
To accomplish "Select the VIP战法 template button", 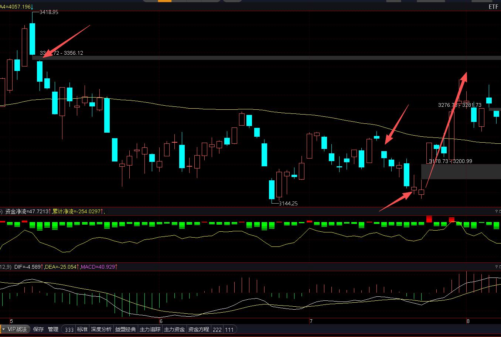I will click(17, 329).
